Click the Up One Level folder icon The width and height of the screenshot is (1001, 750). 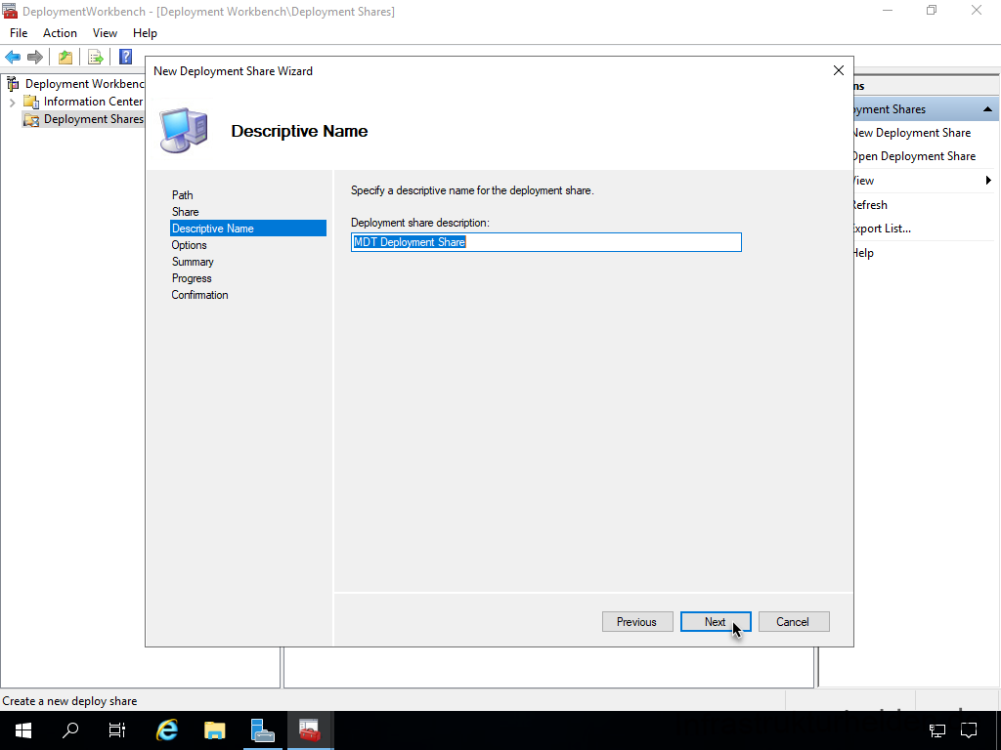pyautogui.click(x=65, y=58)
